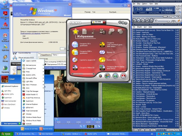Select 'Ricky Martin - Livin La Vida Loca' track
Viewport: 182px width, 136px height.
click(x=156, y=39)
